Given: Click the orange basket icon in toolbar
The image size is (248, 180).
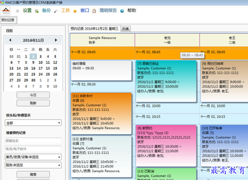Looking at the screenshot, I should pyautogui.click(x=6, y=10).
